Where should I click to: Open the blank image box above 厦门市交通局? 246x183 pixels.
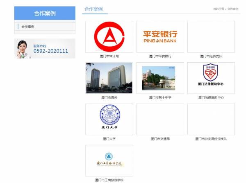(160, 119)
